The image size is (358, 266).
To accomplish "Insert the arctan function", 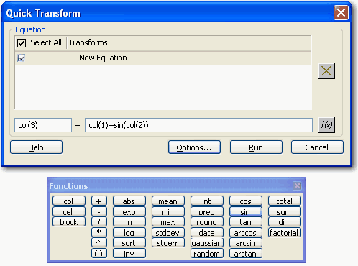I will point(246,253).
